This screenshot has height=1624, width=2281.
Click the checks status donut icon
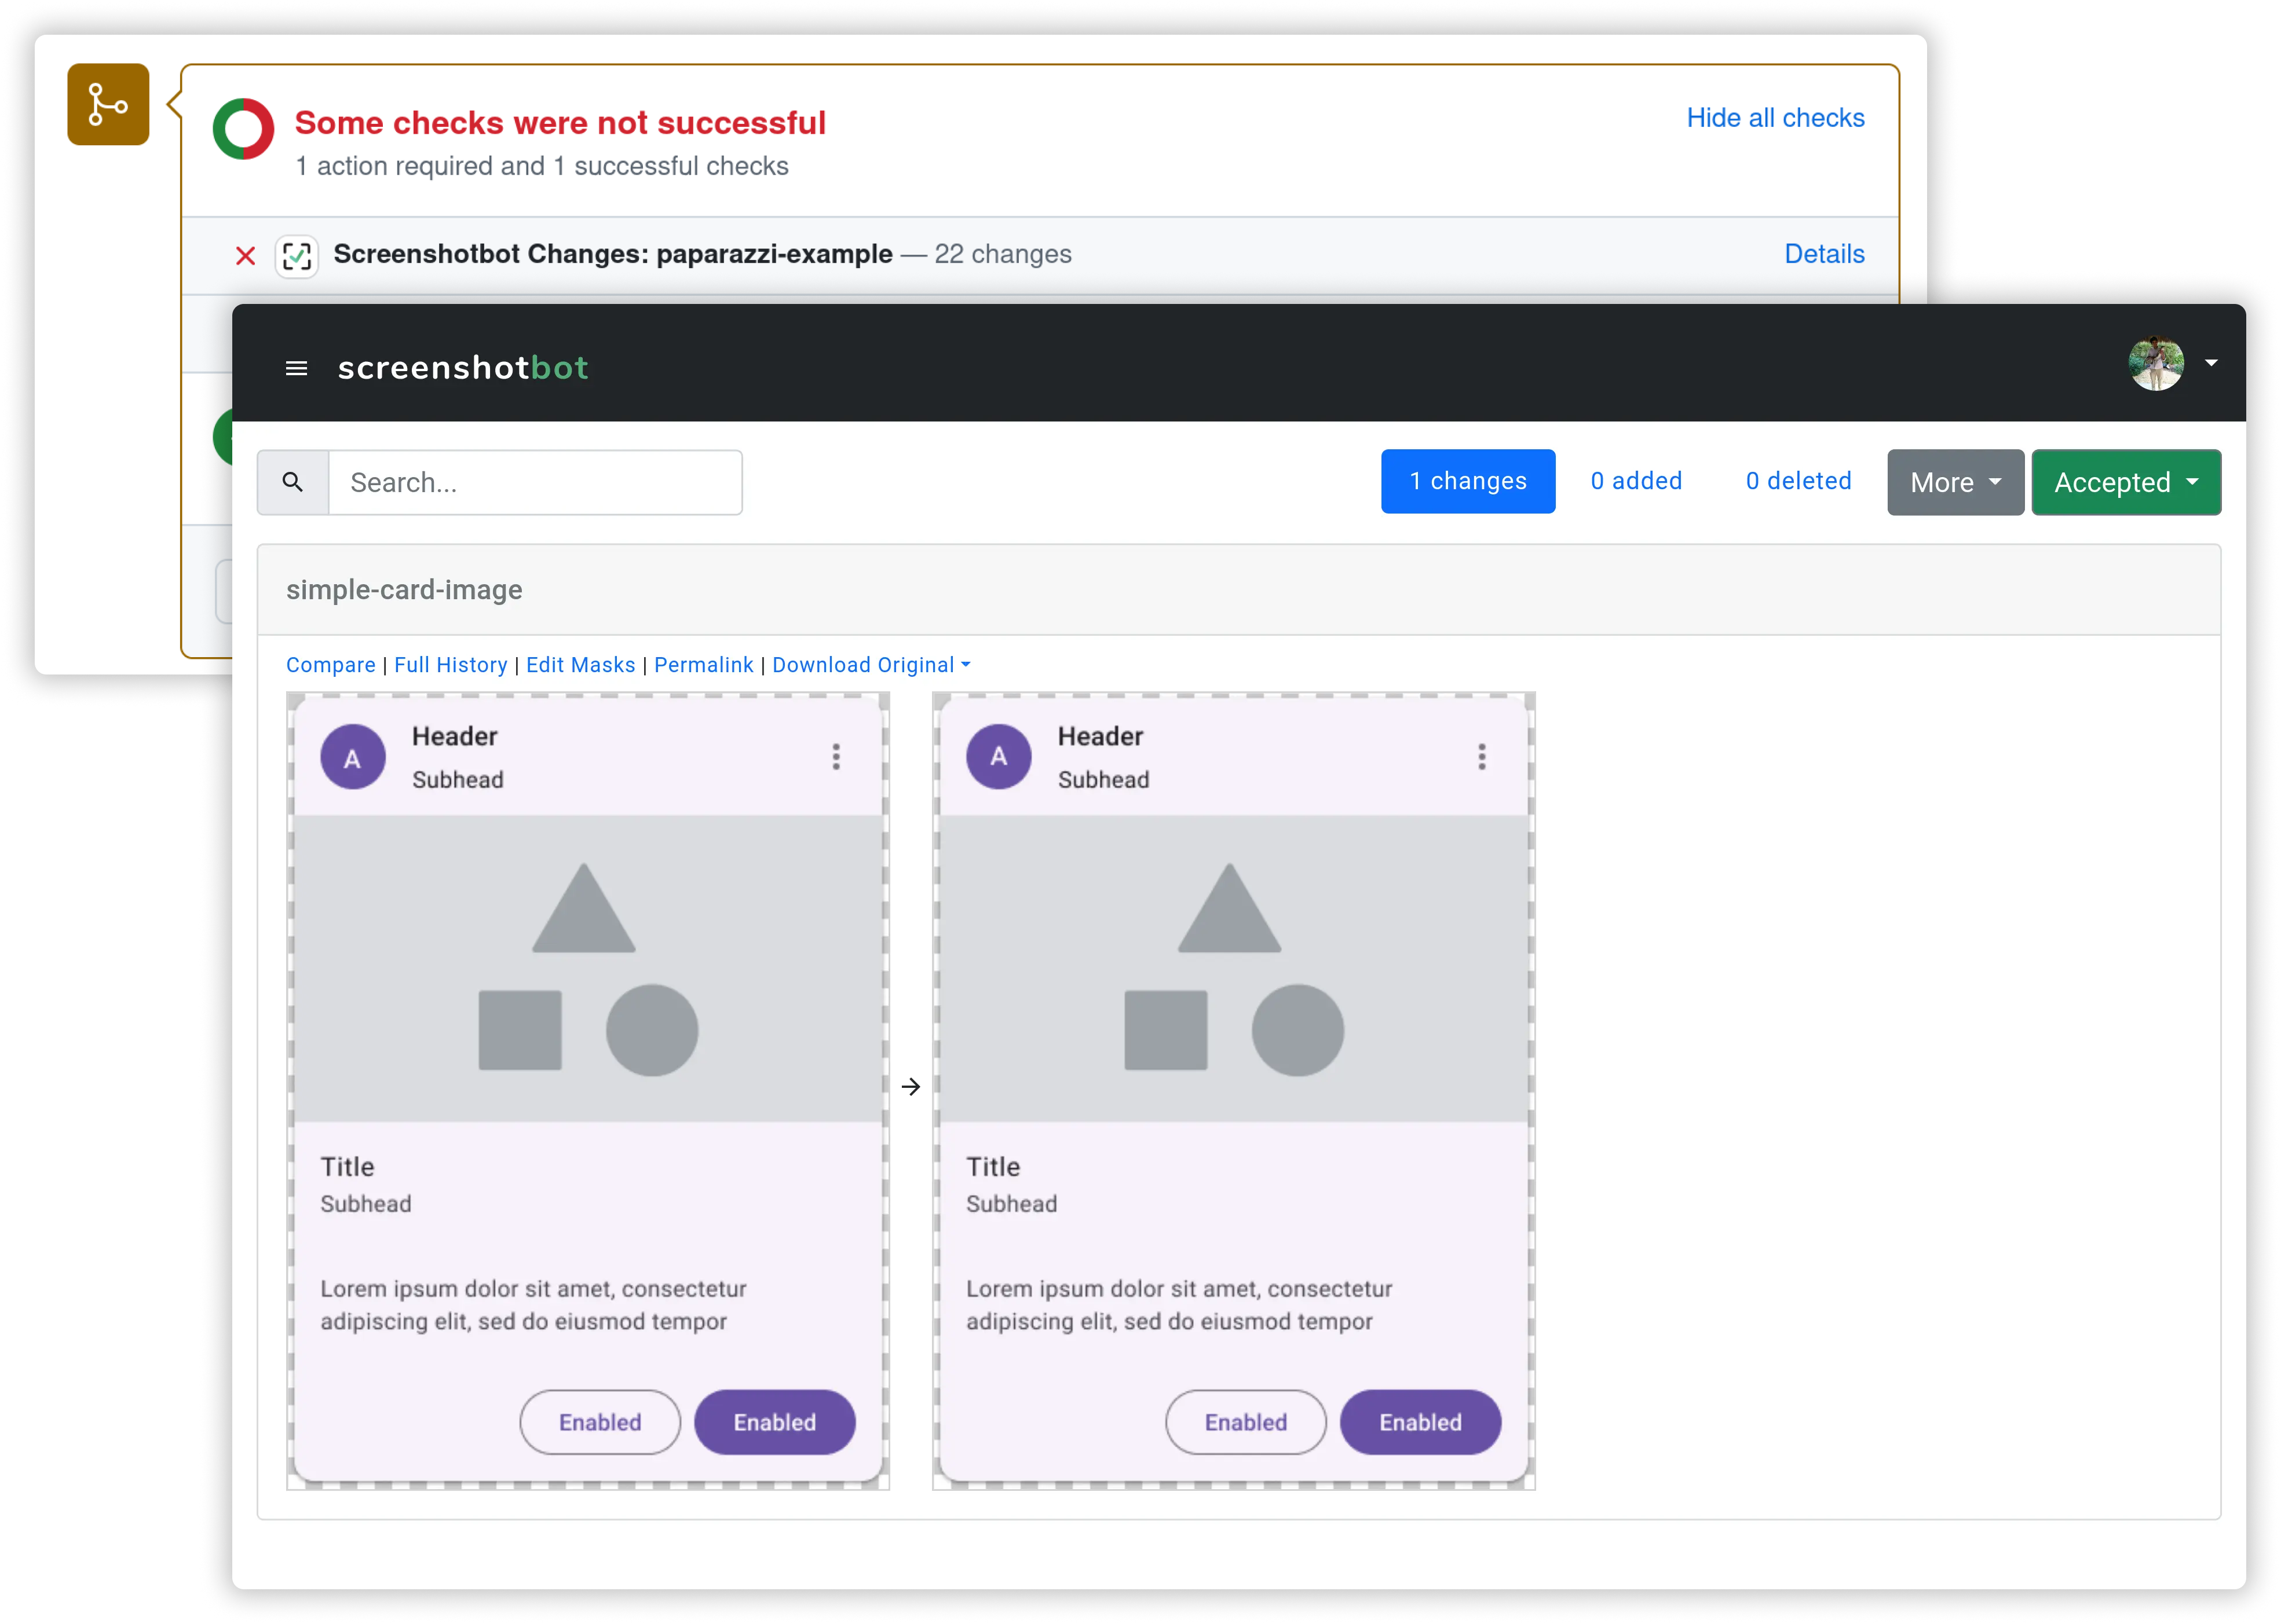[243, 130]
